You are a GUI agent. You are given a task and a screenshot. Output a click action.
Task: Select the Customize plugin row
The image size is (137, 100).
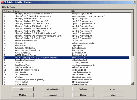click(x=66, y=63)
